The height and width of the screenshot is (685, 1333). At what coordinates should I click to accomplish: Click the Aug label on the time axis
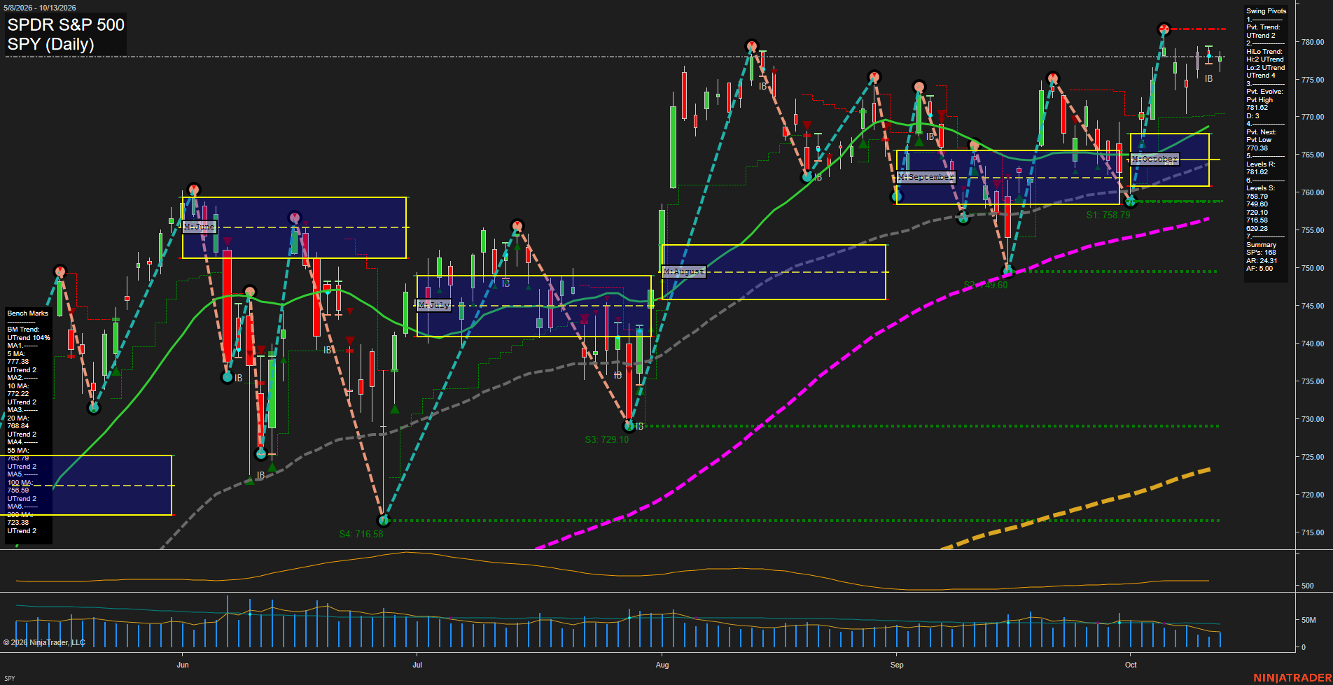662,665
